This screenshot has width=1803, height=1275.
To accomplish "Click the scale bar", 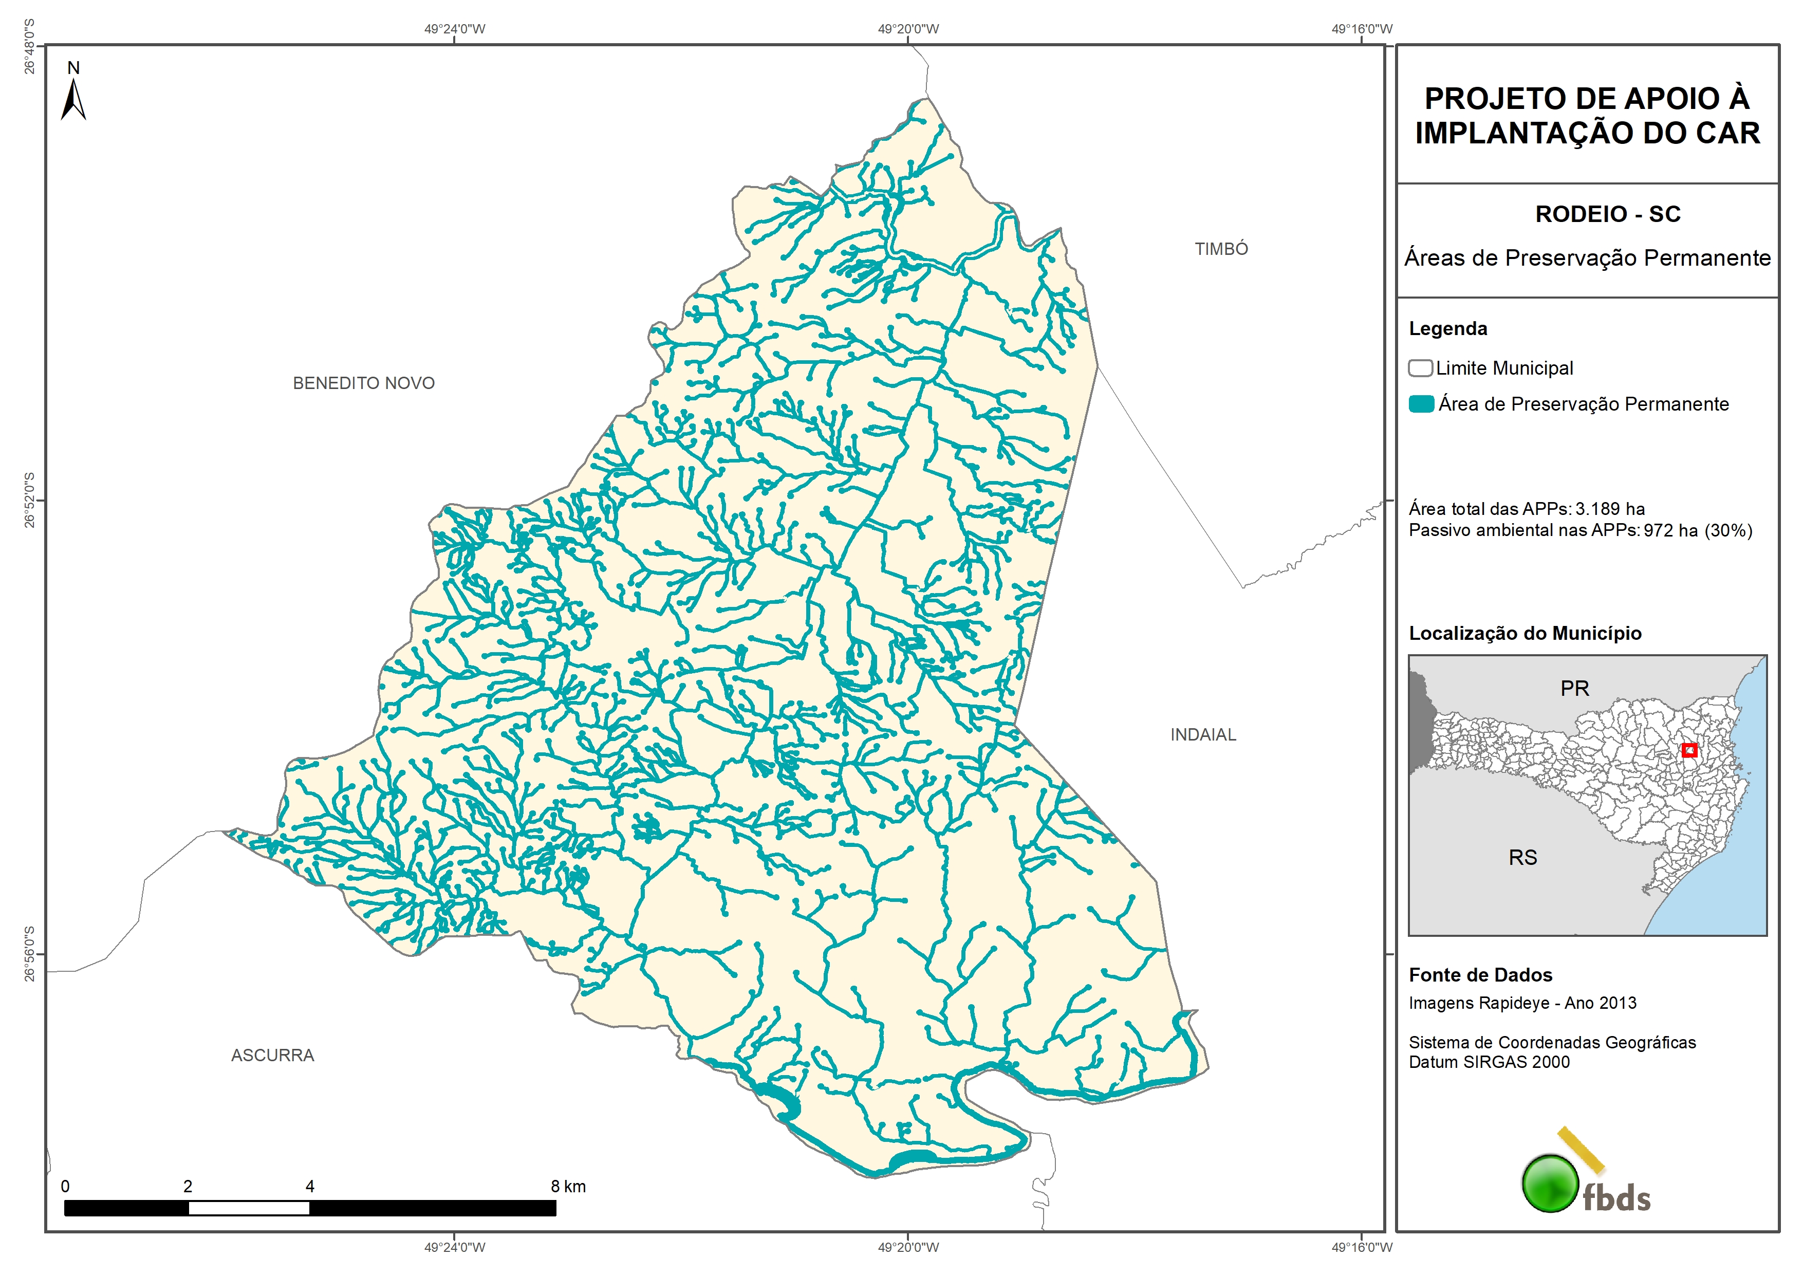I will (x=310, y=1208).
